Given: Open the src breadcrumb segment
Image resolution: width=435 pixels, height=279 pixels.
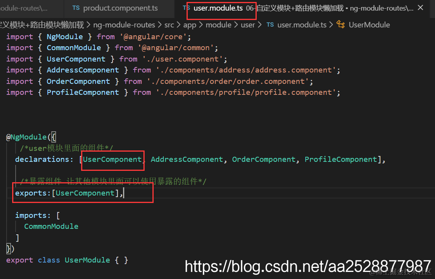Looking at the screenshot, I should (169, 25).
